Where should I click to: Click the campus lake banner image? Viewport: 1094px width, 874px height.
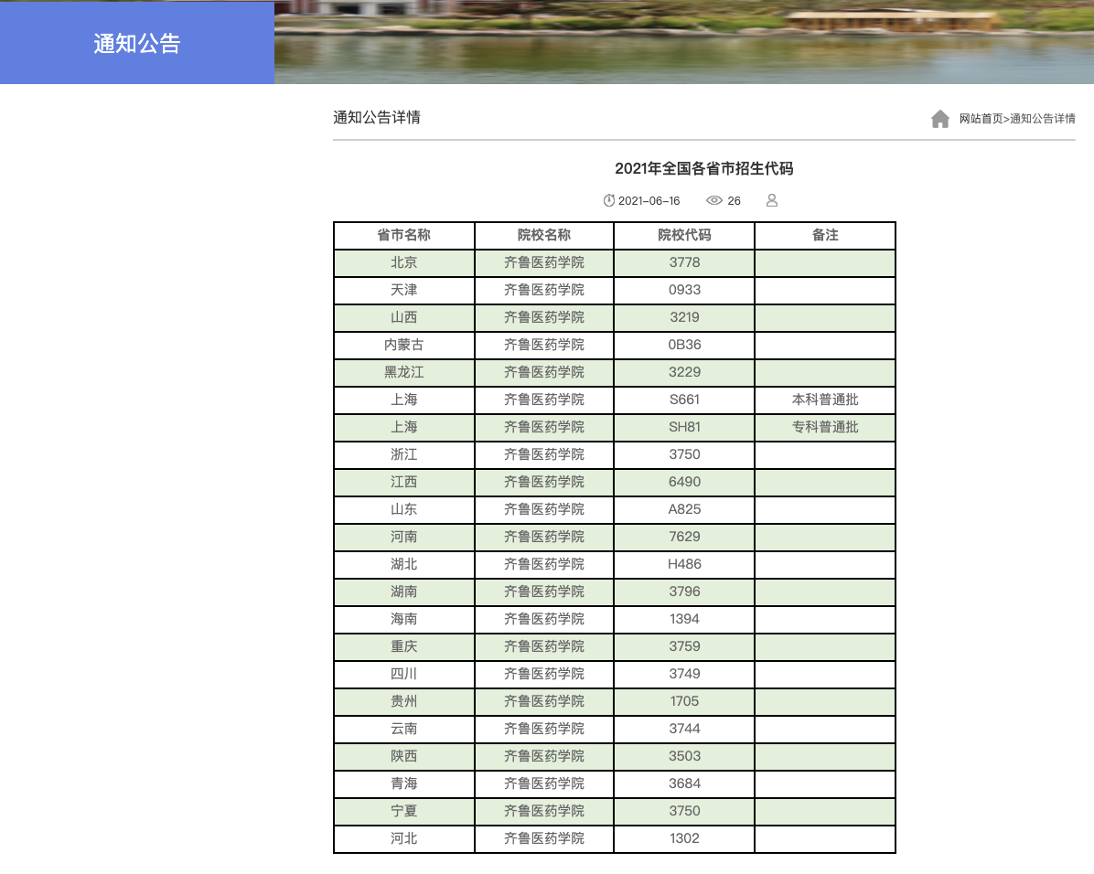coord(683,42)
